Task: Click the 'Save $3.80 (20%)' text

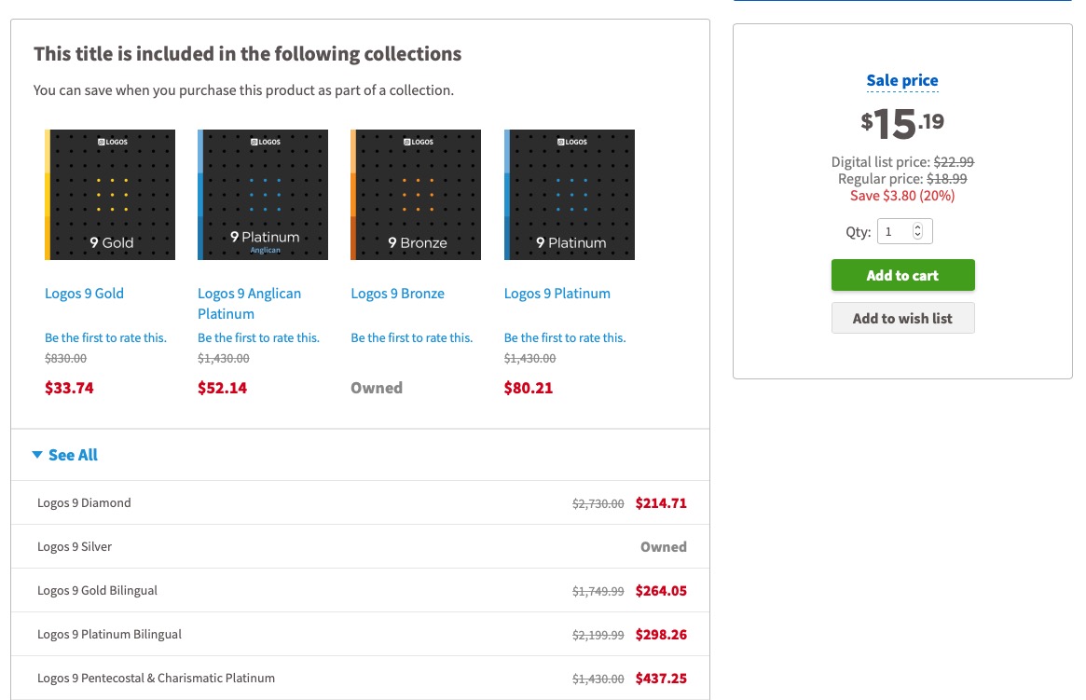Action: tap(902, 195)
